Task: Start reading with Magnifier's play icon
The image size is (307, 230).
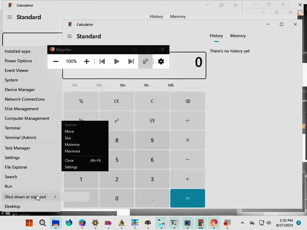Action: coord(117,61)
